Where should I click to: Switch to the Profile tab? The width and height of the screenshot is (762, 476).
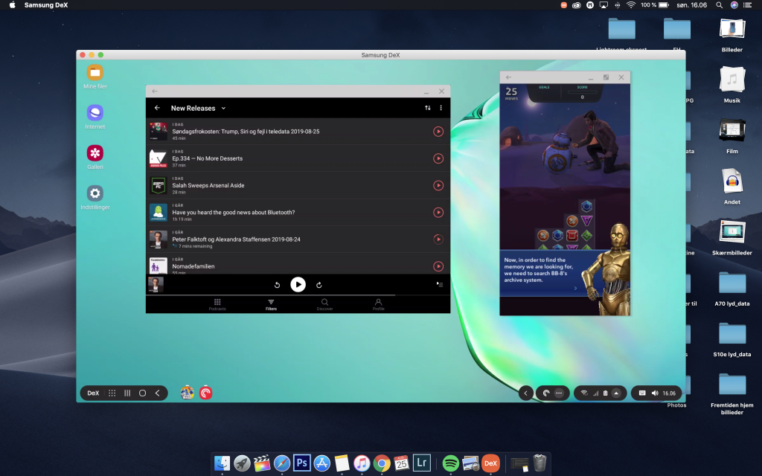coord(379,304)
